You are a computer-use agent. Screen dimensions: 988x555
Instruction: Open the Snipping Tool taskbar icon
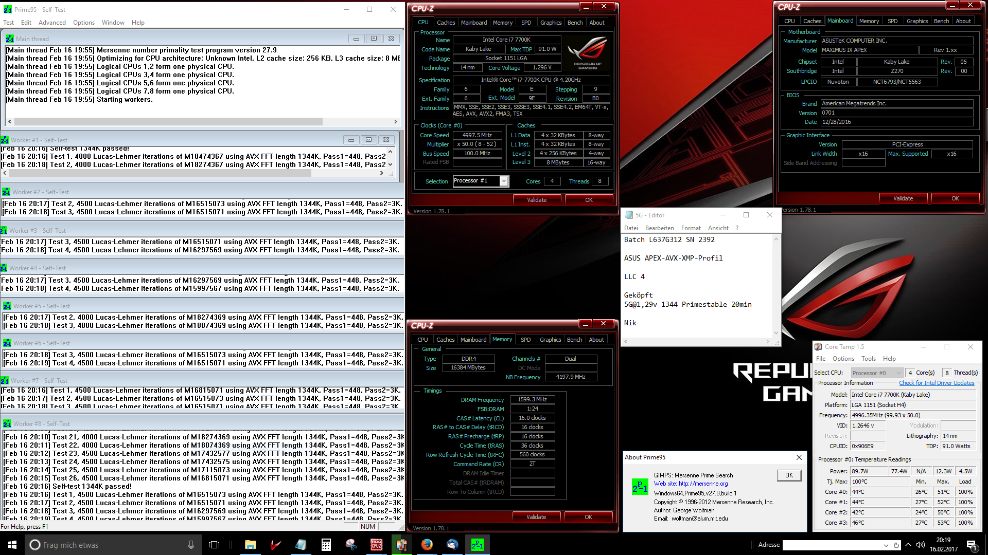point(351,545)
